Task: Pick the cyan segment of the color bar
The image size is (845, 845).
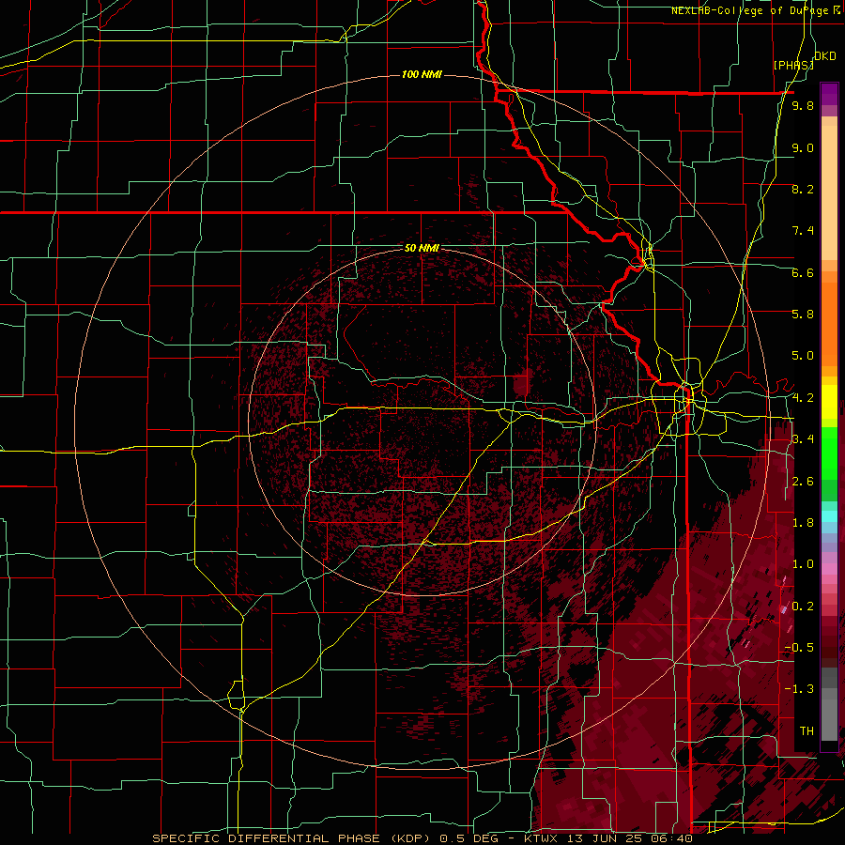Action: click(x=829, y=516)
